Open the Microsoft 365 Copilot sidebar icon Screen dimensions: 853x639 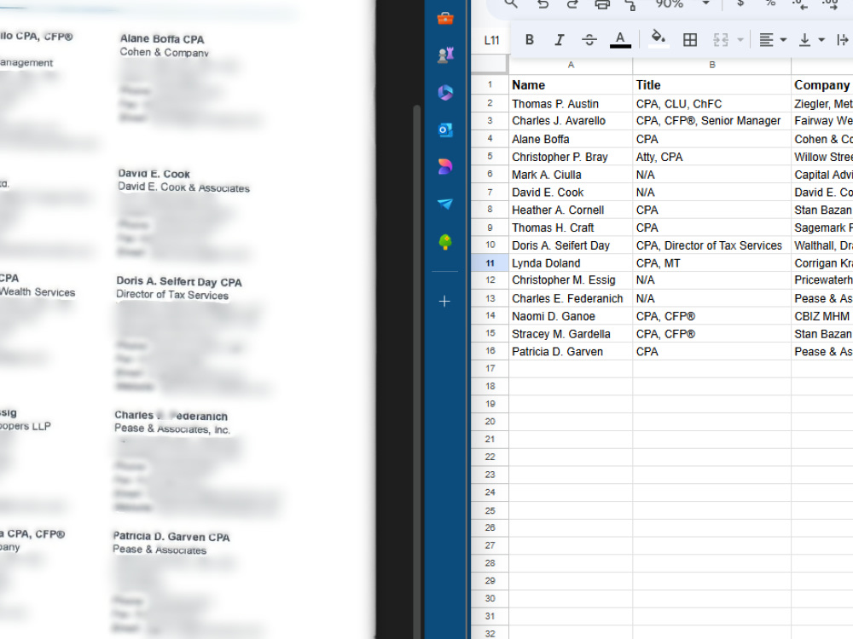[445, 92]
